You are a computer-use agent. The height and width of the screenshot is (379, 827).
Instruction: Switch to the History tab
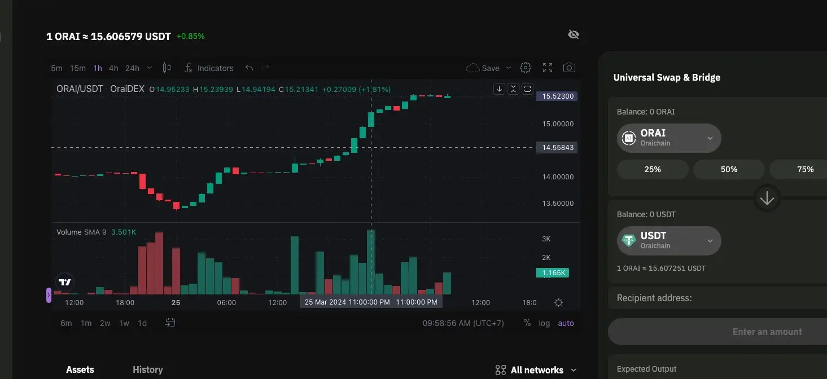point(147,369)
